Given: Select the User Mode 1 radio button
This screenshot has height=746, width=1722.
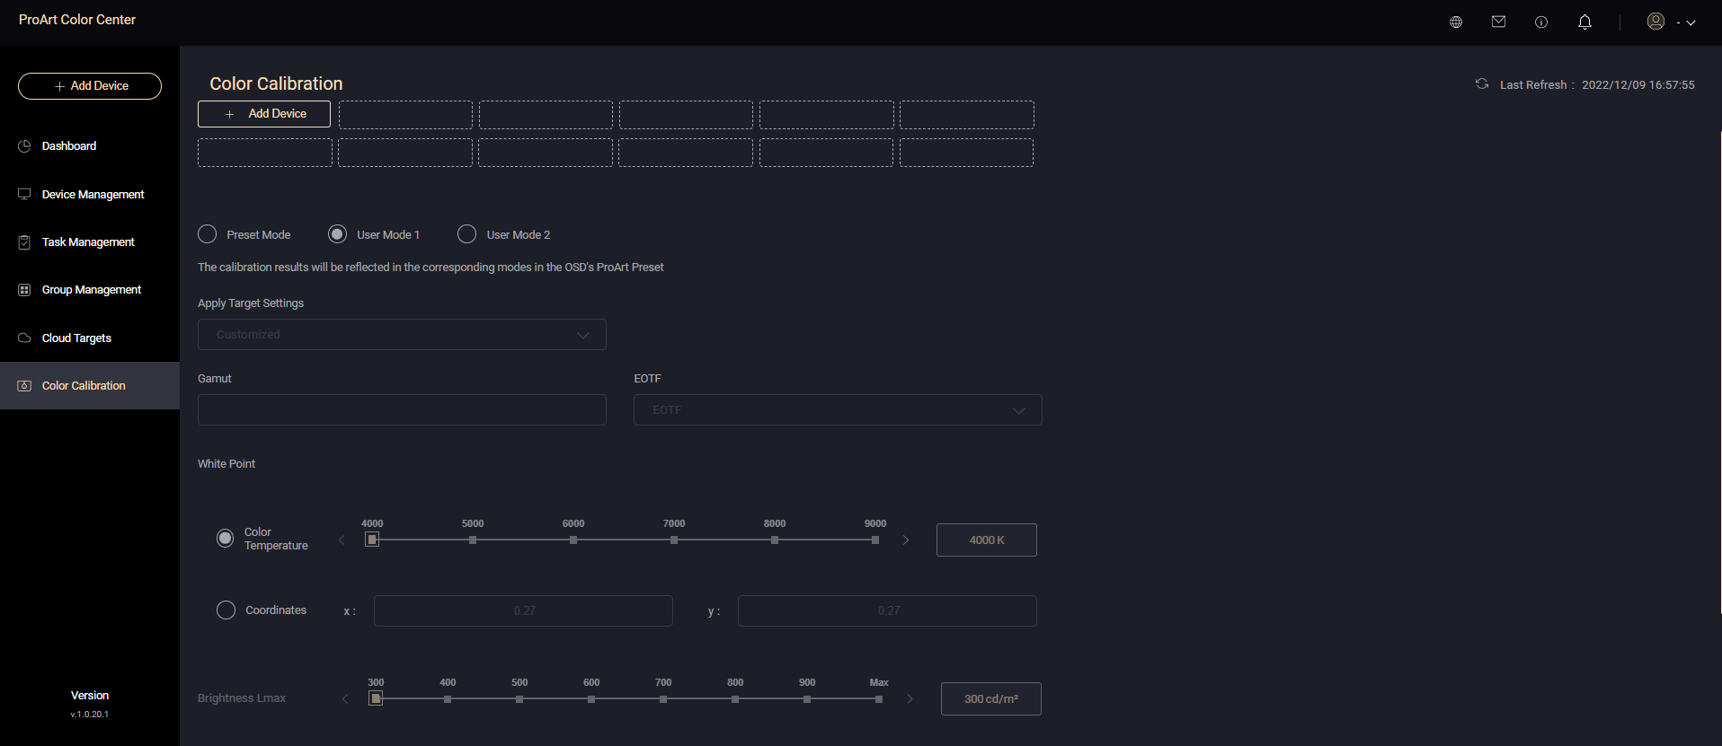Looking at the screenshot, I should pos(337,234).
